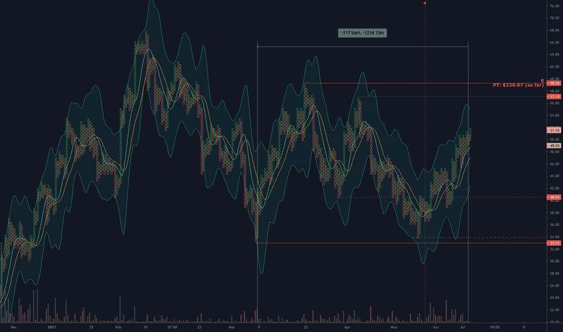Click the 'PT: $226.07 (so far)' annotation text

click(518, 85)
